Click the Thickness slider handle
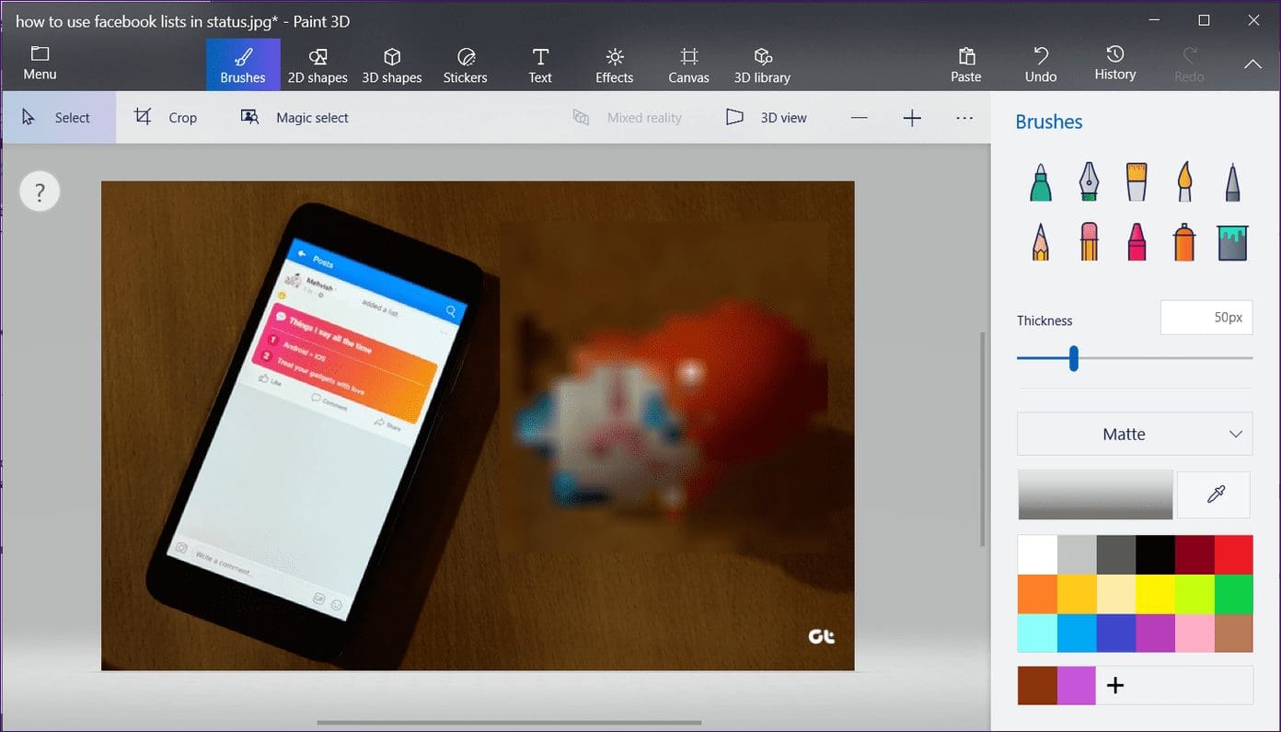 click(x=1073, y=358)
